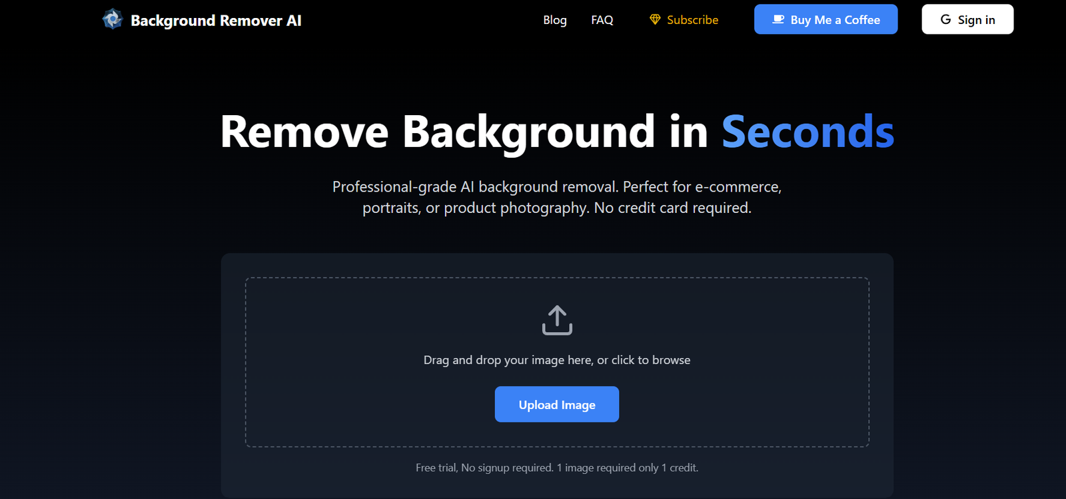Open the Subscribe link text
The width and height of the screenshot is (1066, 499).
(692, 20)
